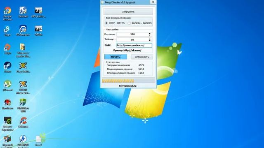Click the Загрузить button
The width and height of the screenshot is (264, 148).
click(128, 12)
